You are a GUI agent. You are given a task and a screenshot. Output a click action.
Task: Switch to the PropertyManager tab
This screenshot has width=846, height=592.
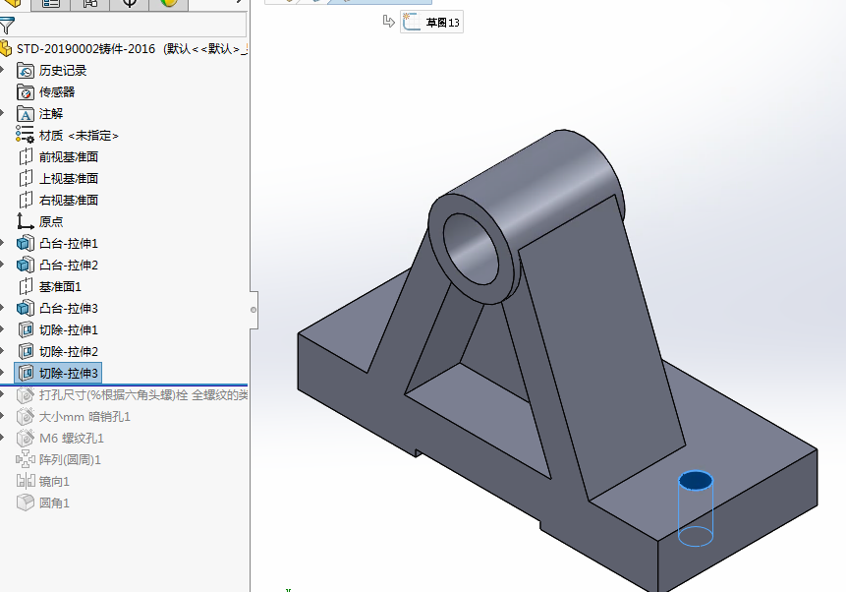tap(51, 4)
